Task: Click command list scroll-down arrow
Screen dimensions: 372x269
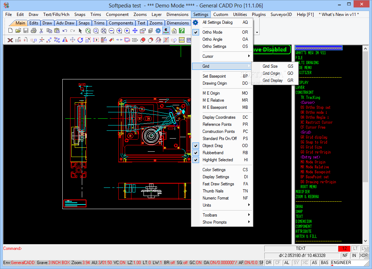Action: coord(365,241)
